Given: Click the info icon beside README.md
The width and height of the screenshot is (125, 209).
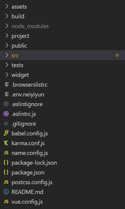Looking at the screenshot, I should 6,192.
